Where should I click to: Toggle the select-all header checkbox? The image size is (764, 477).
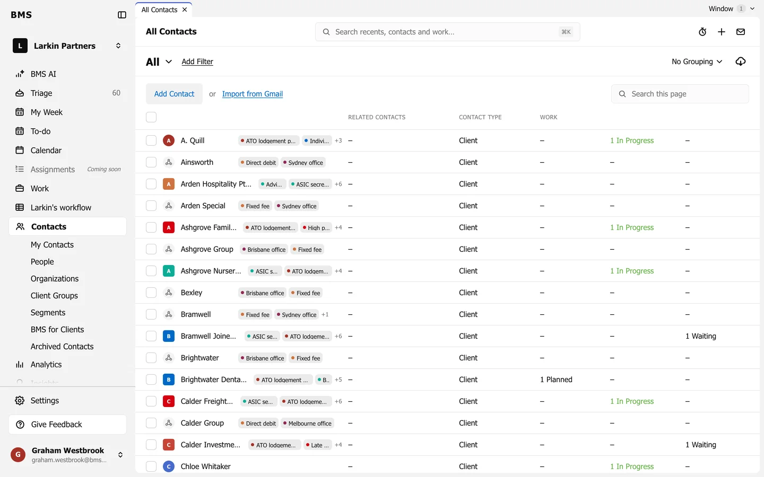(151, 117)
